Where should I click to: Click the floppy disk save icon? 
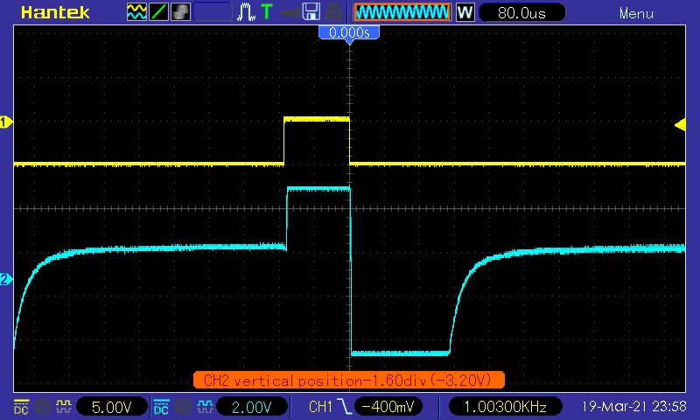(311, 12)
